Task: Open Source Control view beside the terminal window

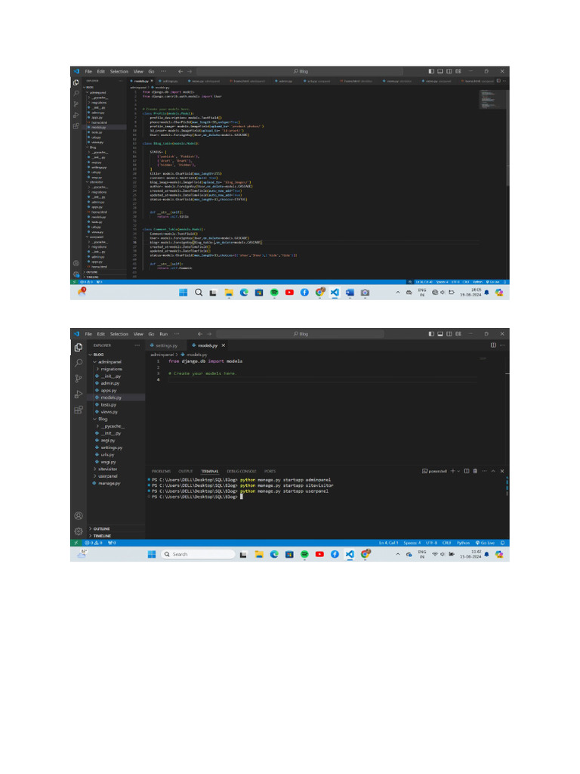Action: 79,379
